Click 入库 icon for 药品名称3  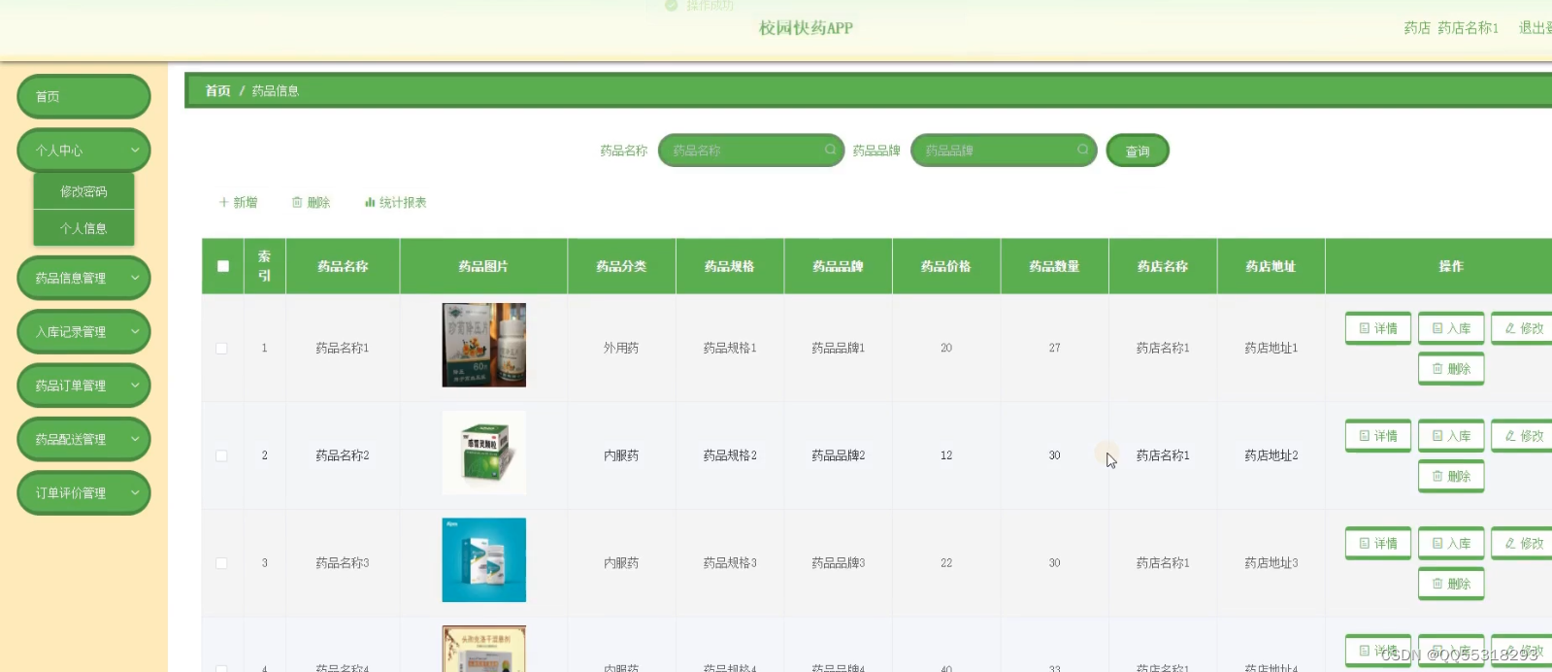(1437, 544)
